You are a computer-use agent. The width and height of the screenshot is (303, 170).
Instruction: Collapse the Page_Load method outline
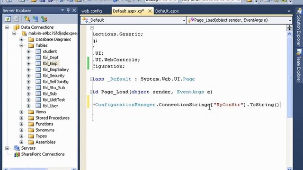tap(91, 92)
